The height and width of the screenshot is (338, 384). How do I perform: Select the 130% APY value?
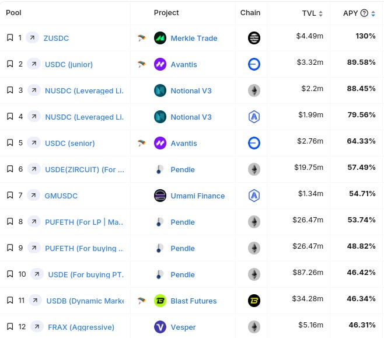point(365,36)
